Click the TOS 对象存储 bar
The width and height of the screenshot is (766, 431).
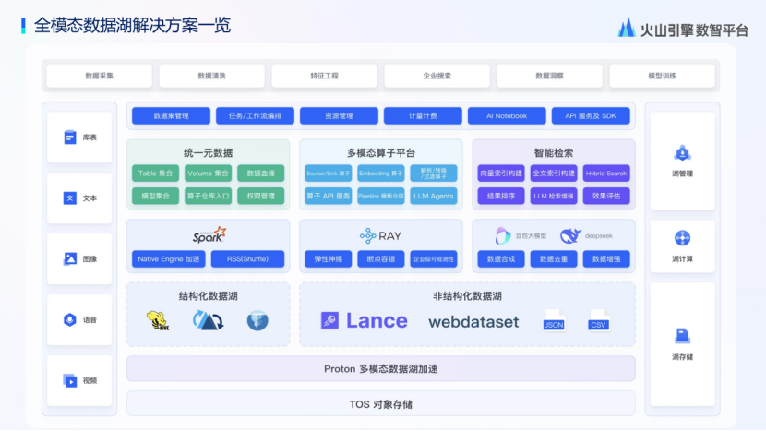tap(381, 404)
